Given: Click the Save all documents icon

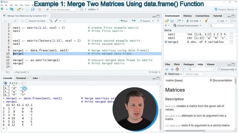Looking at the screenshot, I should 33,9.
